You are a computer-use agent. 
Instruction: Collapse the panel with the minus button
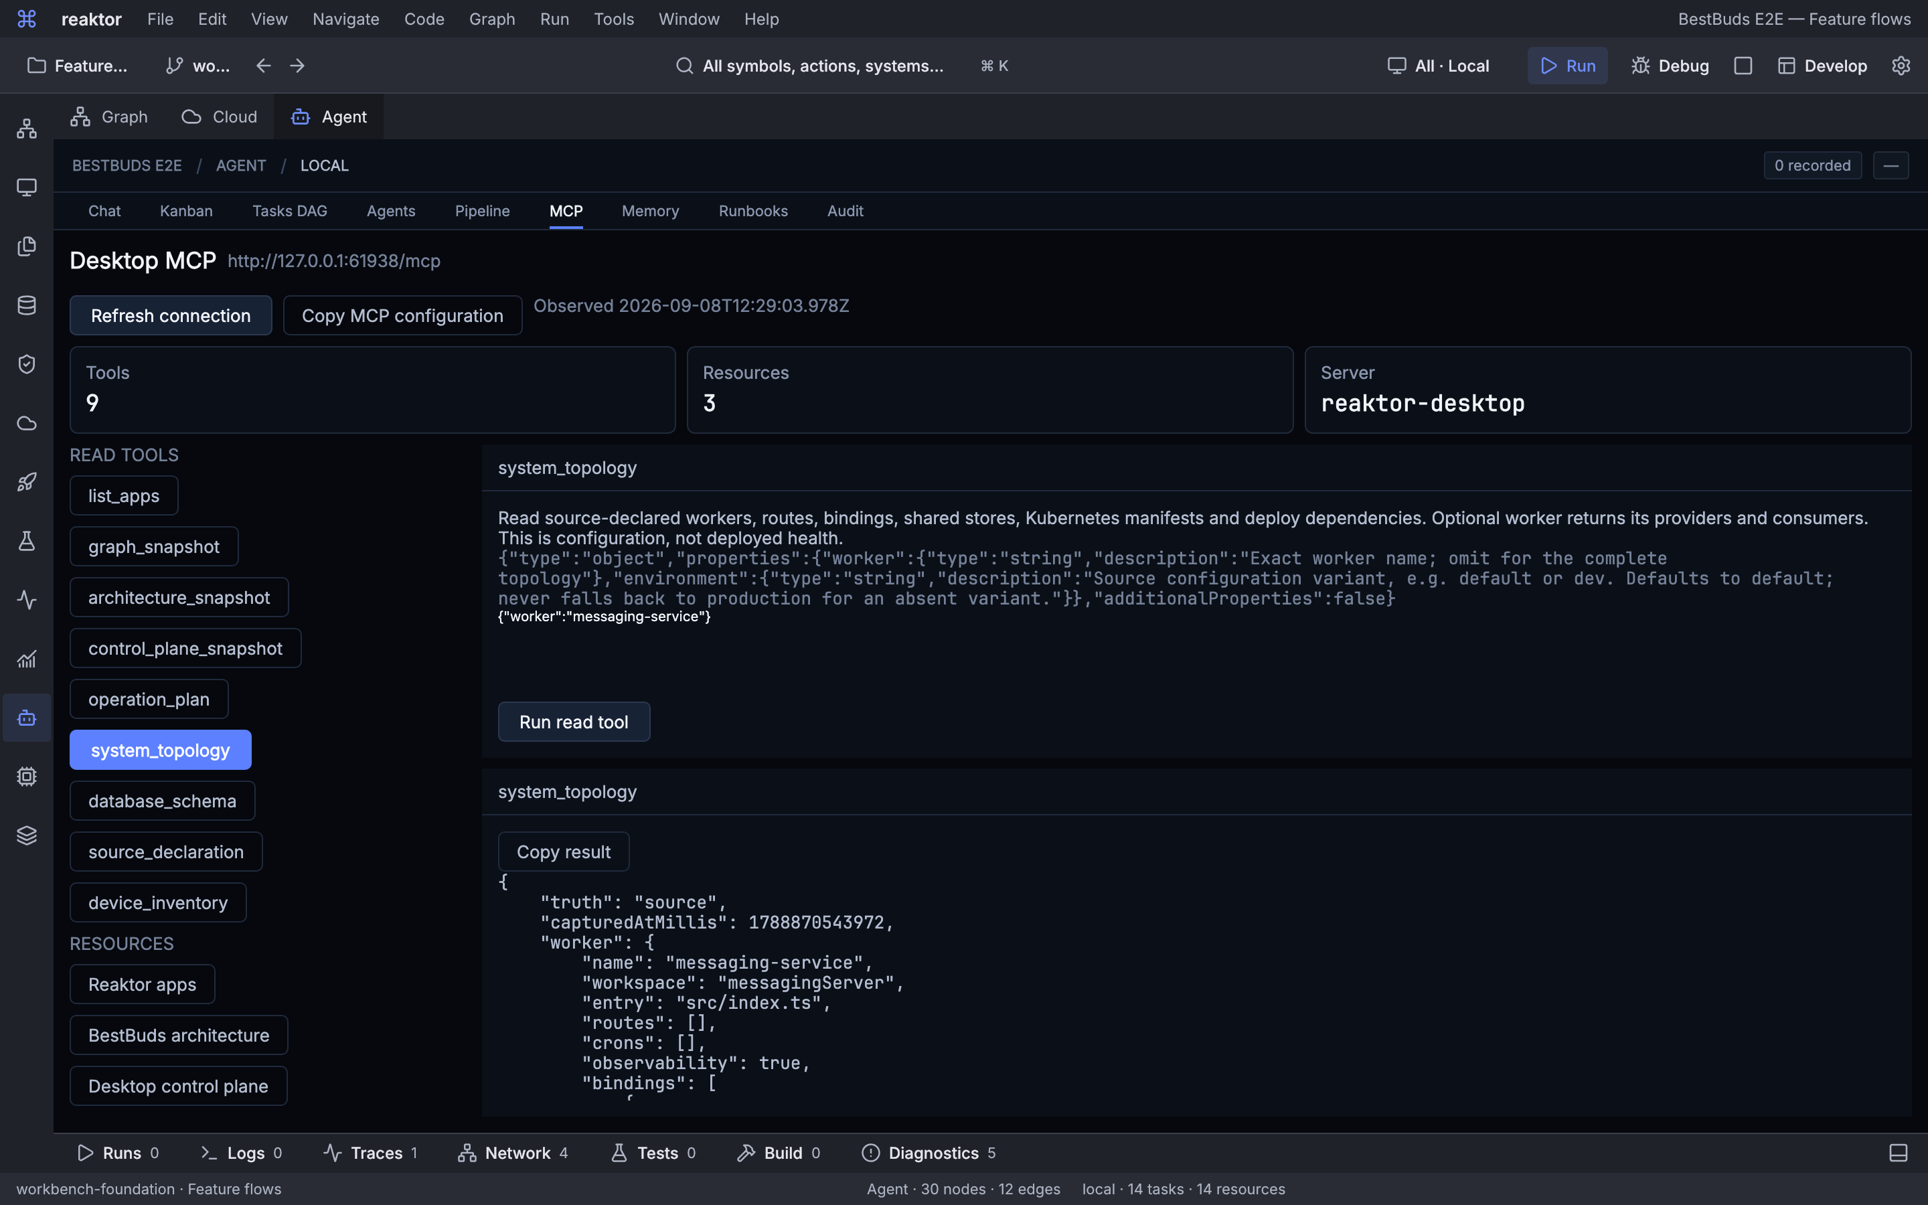(1891, 166)
